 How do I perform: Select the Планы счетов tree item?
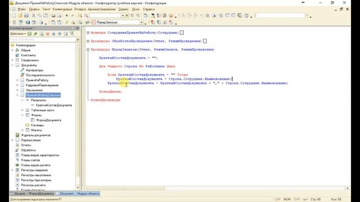click(30, 160)
